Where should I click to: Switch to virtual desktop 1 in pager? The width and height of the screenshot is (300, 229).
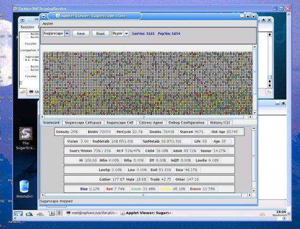[x=52, y=213]
